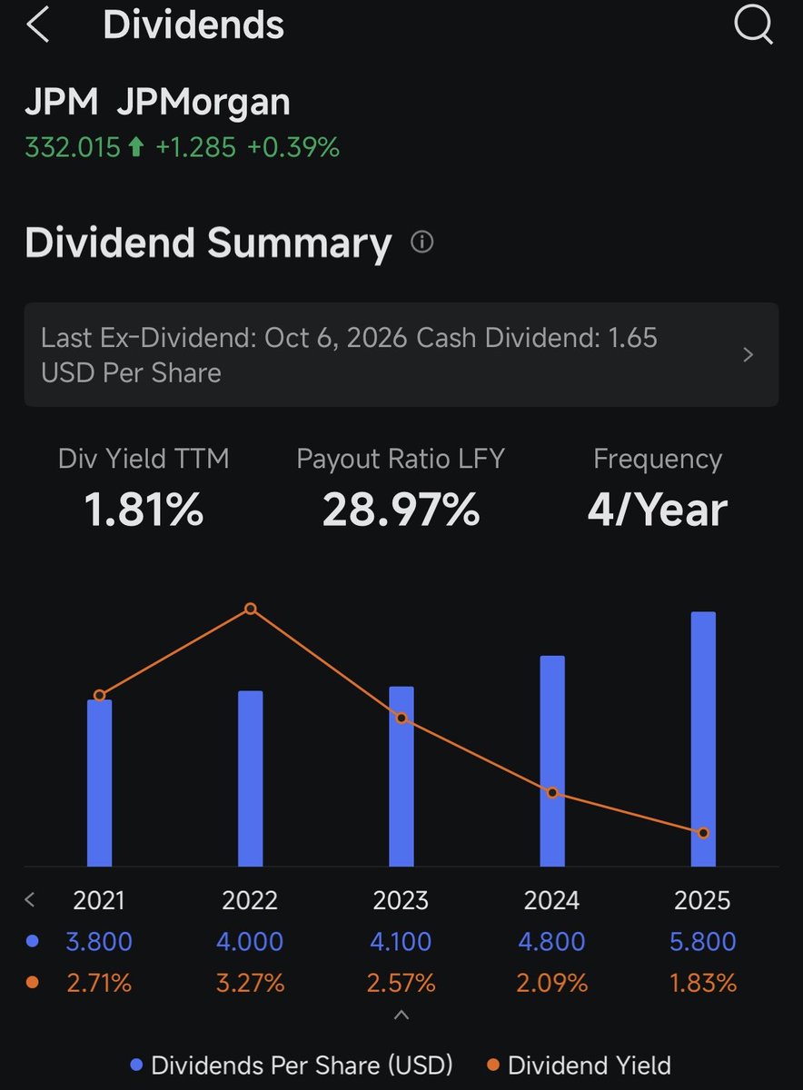
Task: Tap the green up arrow by the price
Action: click(136, 147)
